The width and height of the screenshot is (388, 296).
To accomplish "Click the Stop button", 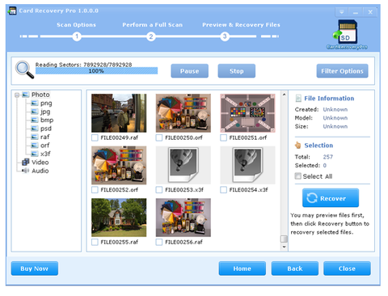I will coord(236,71).
